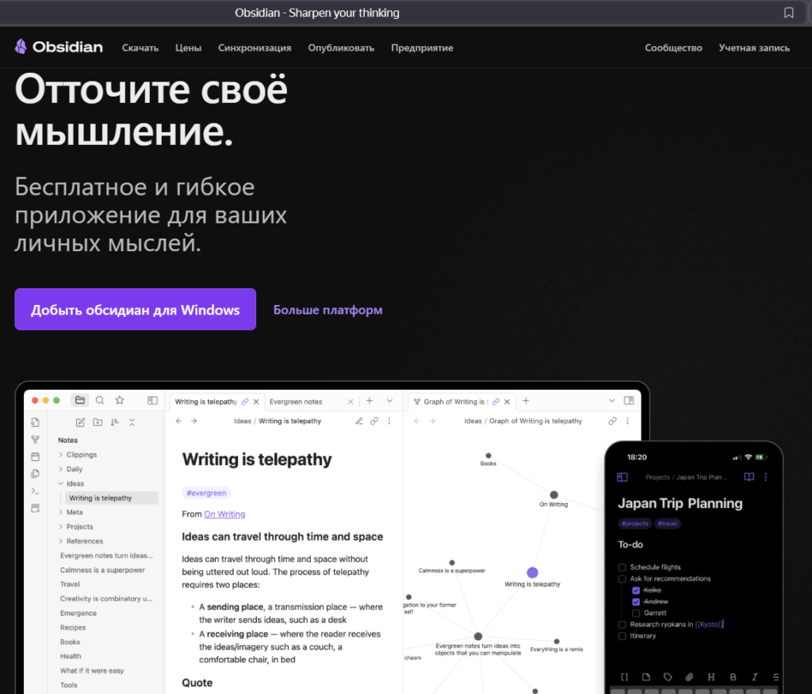Image resolution: width=812 pixels, height=694 pixels.
Task: Add new tab plus in graph pane
Action: coord(526,401)
